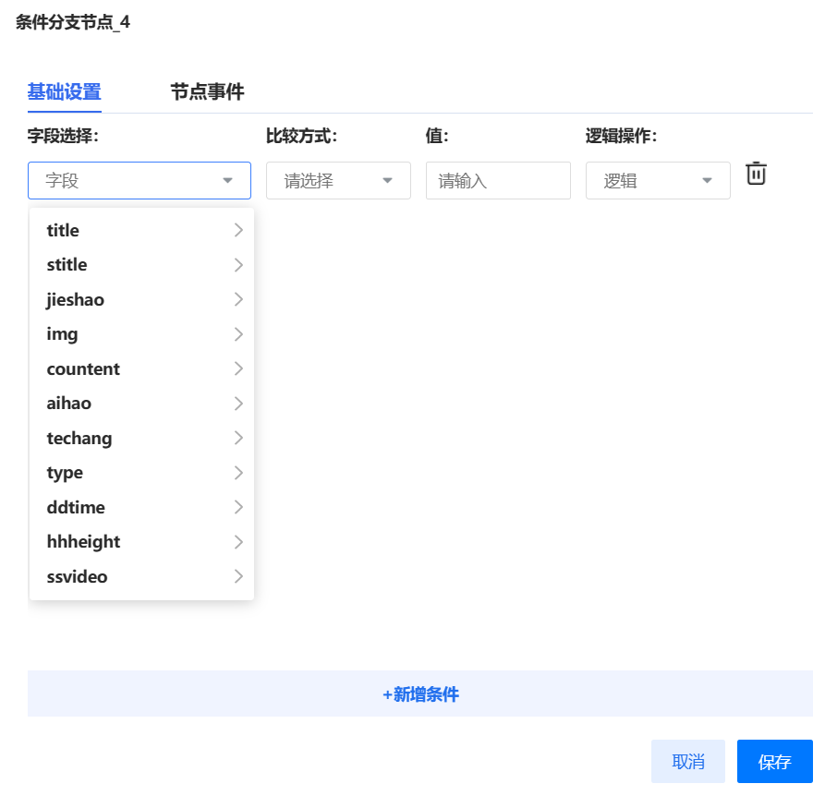
Task: Choose stitle from the field list
Action: point(67,265)
